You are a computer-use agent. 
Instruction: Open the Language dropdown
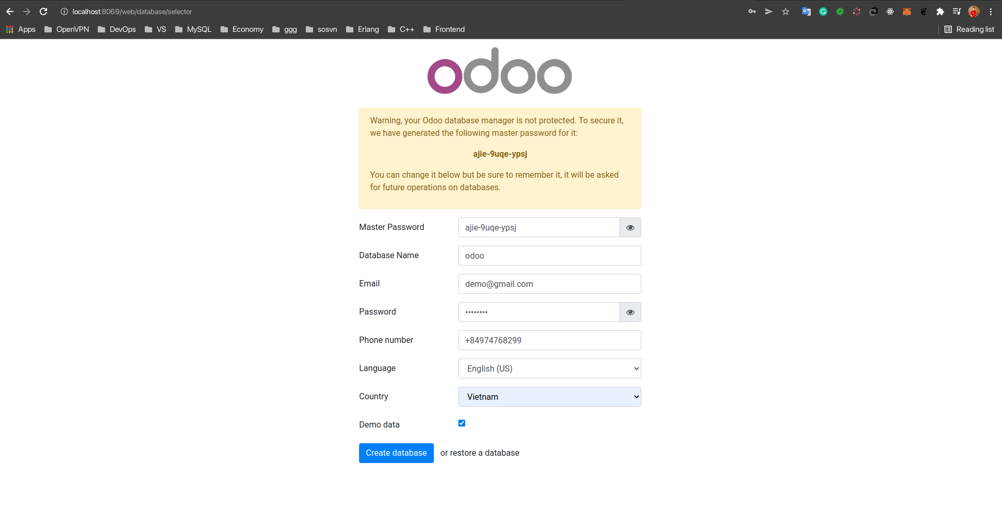[x=550, y=368]
